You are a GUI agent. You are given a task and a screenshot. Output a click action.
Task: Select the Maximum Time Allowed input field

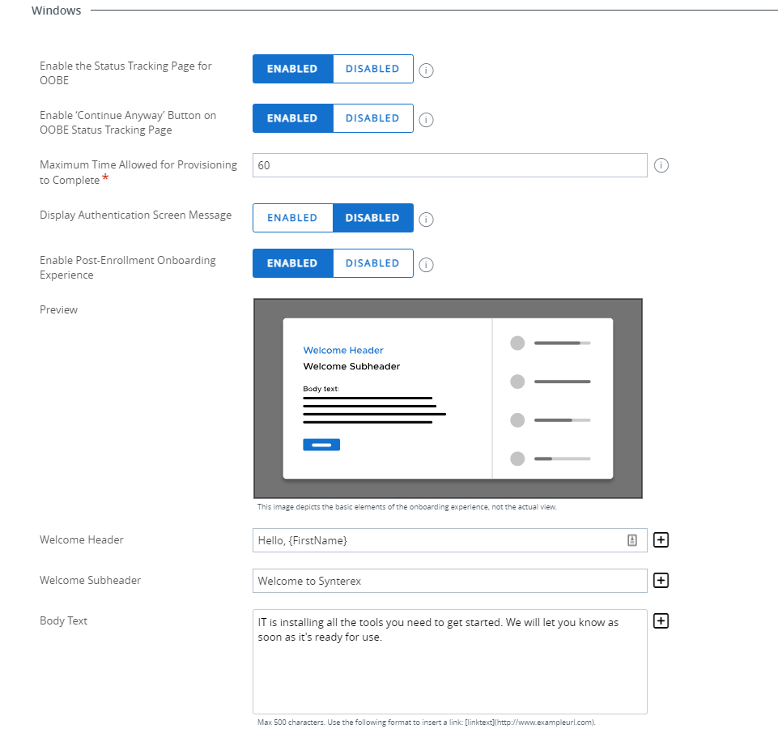[449, 165]
